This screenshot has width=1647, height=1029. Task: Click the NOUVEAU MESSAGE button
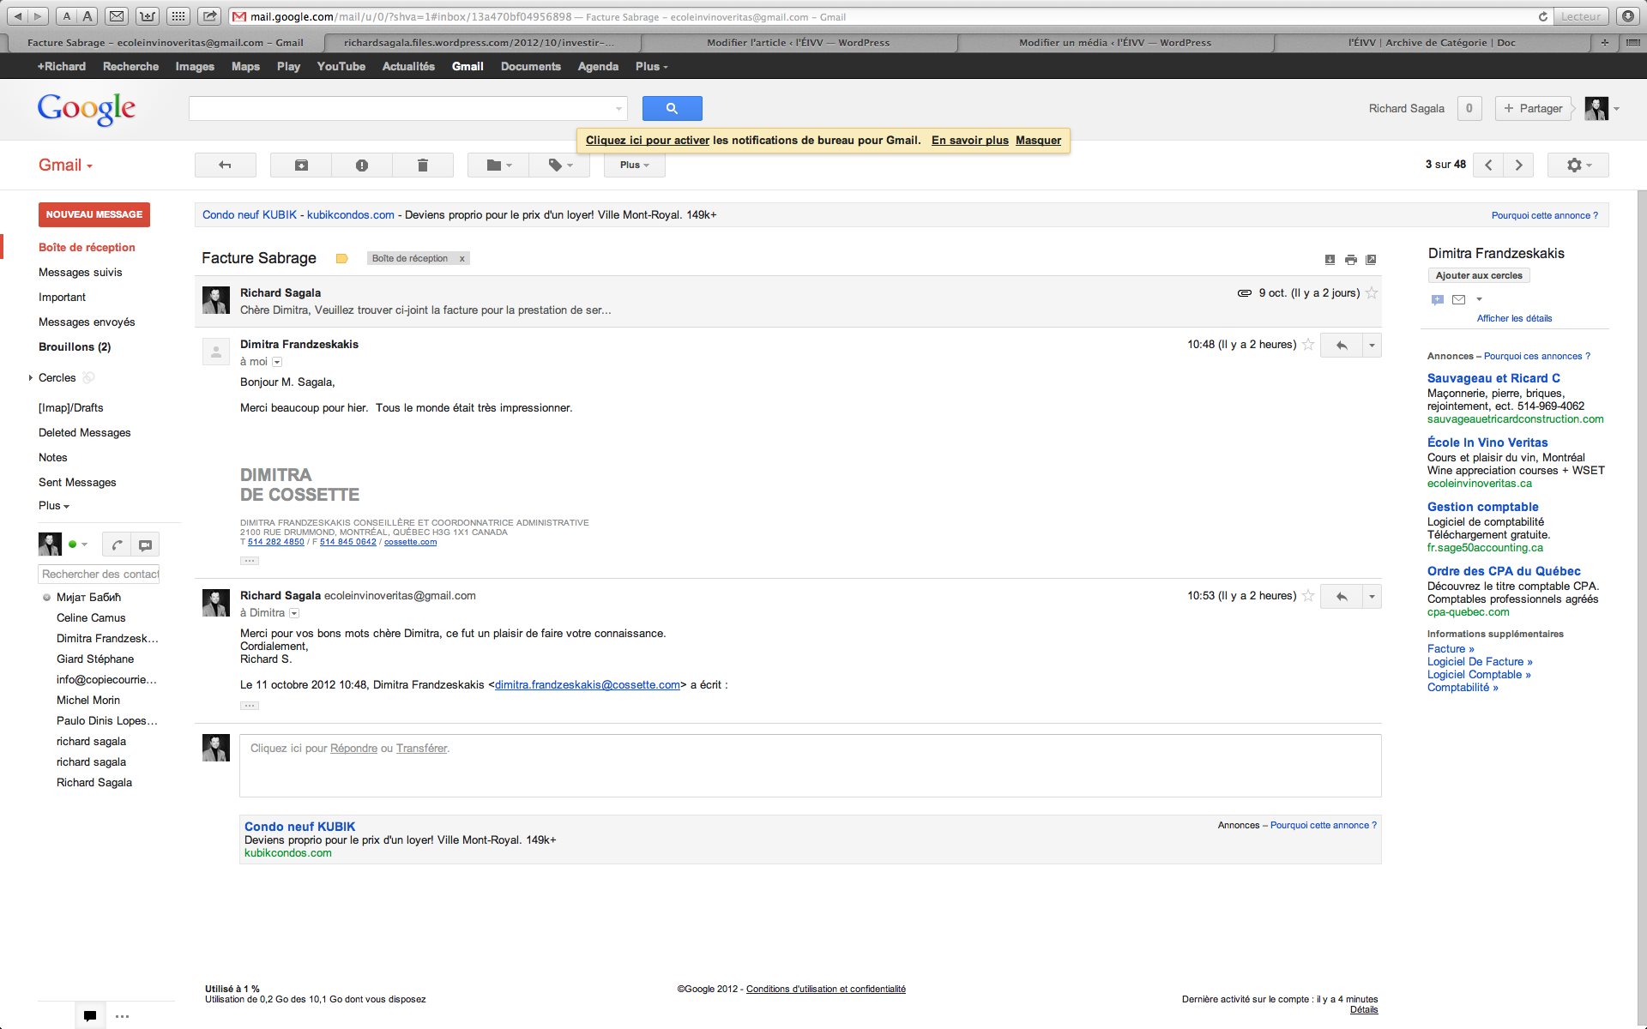tap(94, 215)
